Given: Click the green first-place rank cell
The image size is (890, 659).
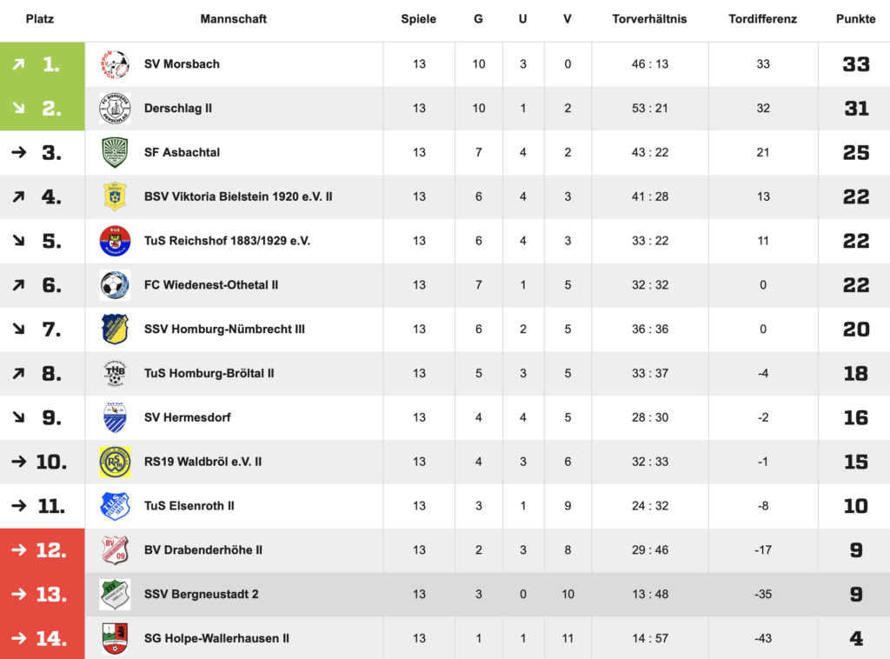Looking at the screenshot, I should tap(43, 64).
